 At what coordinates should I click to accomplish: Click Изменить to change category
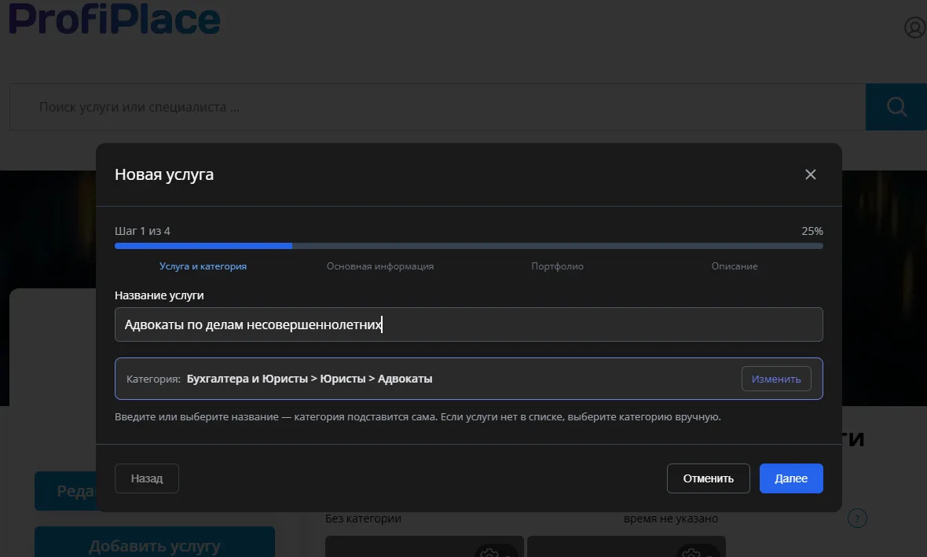pyautogui.click(x=776, y=379)
